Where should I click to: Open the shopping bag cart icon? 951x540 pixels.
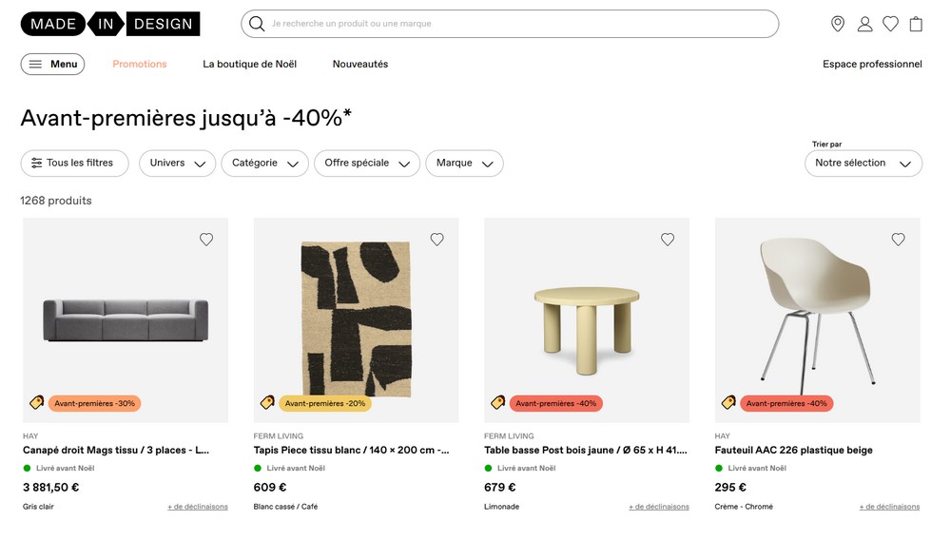(916, 24)
